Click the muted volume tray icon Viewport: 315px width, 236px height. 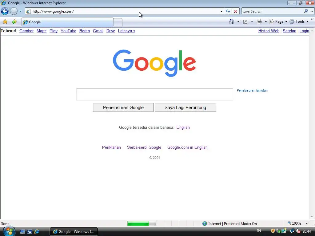point(298,231)
